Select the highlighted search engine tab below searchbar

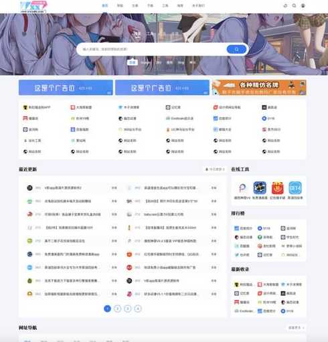[x=133, y=62]
